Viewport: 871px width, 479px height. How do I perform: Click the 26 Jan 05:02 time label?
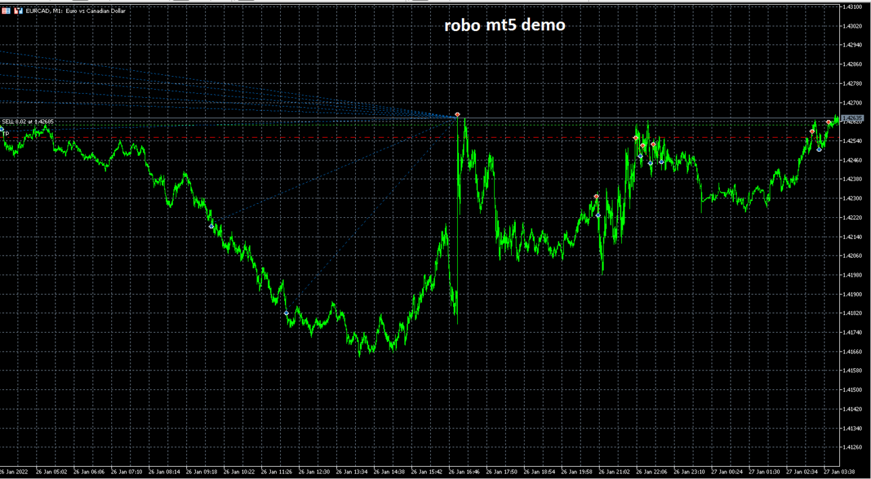point(51,472)
